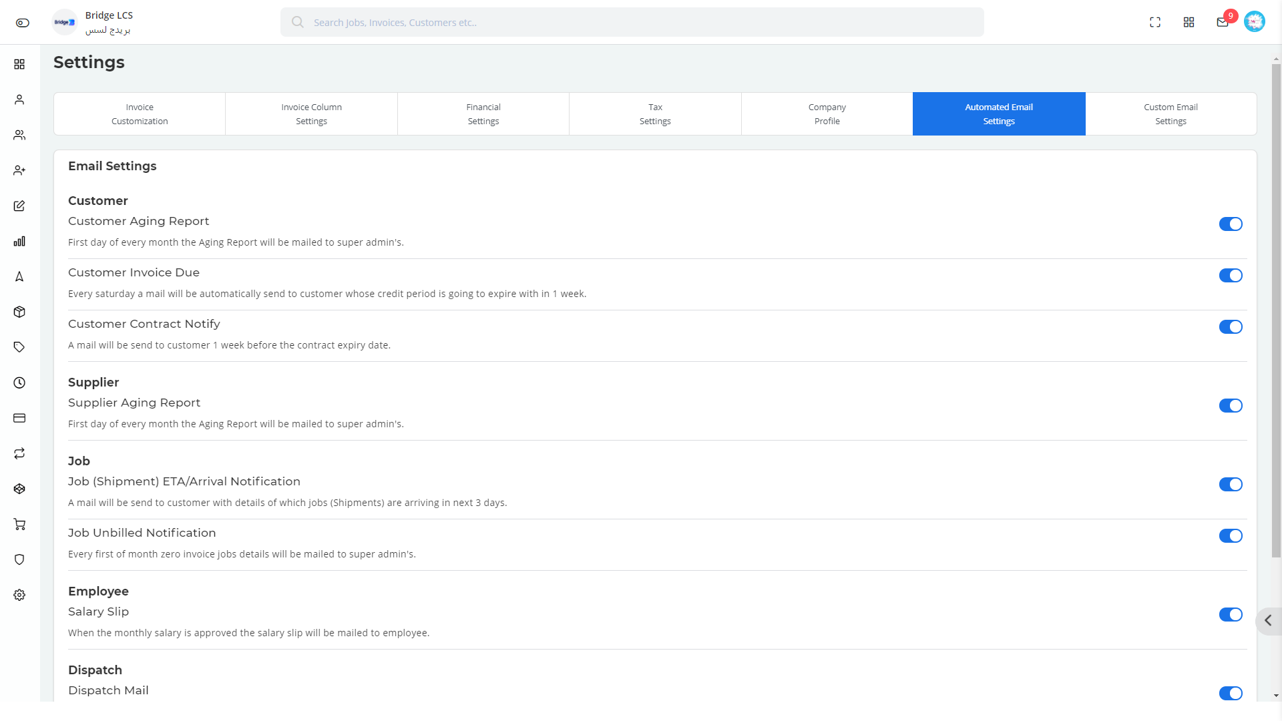1282x721 pixels.
Task: Disable Job Unbilled Notification toggle
Action: pos(1230,535)
